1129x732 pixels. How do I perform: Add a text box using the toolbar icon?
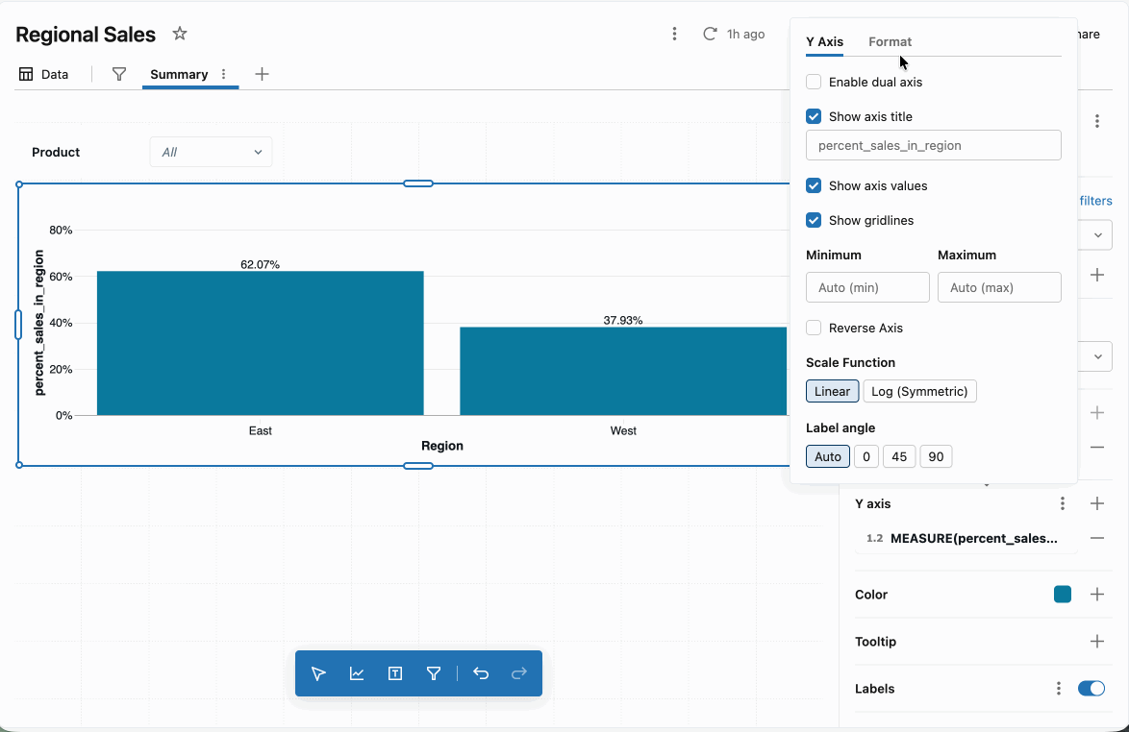point(395,673)
